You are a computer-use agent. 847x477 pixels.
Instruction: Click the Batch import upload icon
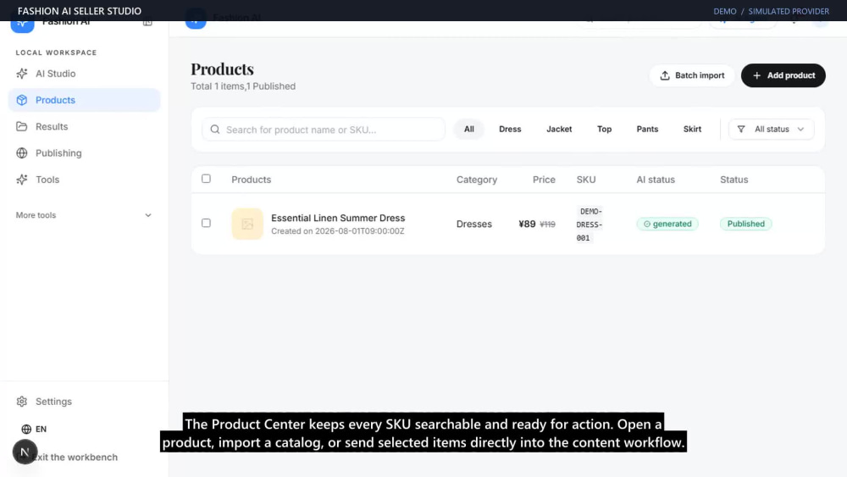click(665, 75)
